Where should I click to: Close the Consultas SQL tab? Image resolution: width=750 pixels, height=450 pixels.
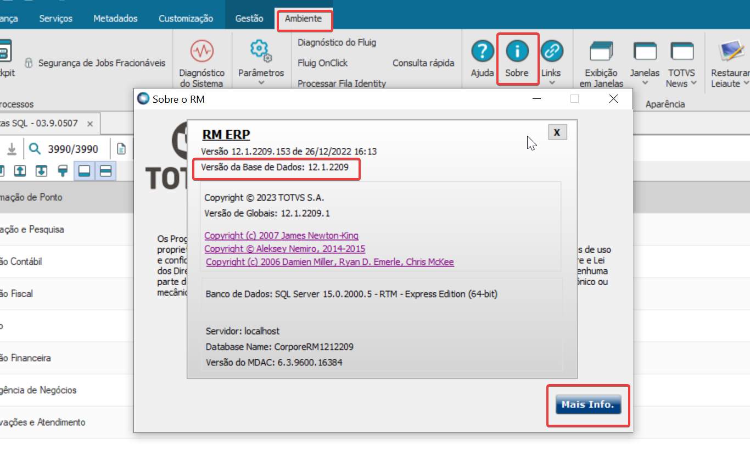(x=90, y=124)
